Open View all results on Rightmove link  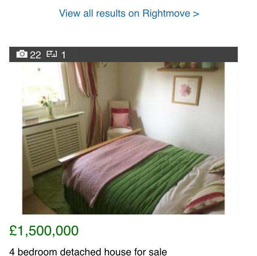129,13
